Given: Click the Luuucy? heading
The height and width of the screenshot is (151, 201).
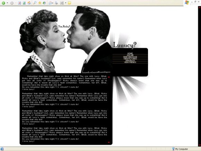Looking at the screenshot, I should point(125,45).
